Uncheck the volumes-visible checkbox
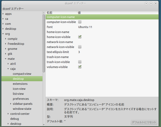Image resolution: width=161 pixels, height=127 pixels. click(x=80, y=67)
